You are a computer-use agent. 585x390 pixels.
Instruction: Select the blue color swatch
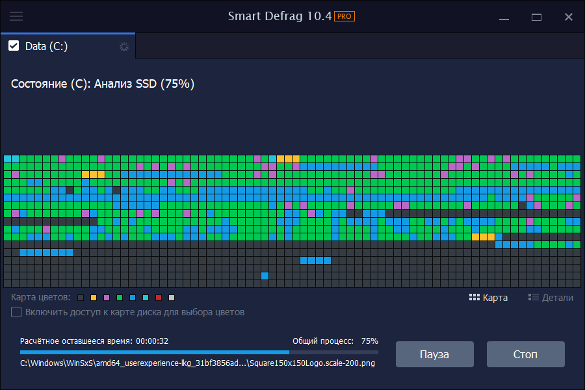coord(133,298)
